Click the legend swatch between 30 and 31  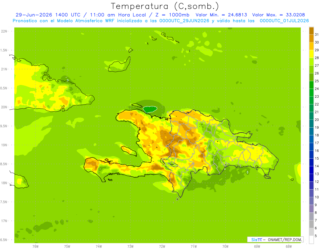coord(311,38)
